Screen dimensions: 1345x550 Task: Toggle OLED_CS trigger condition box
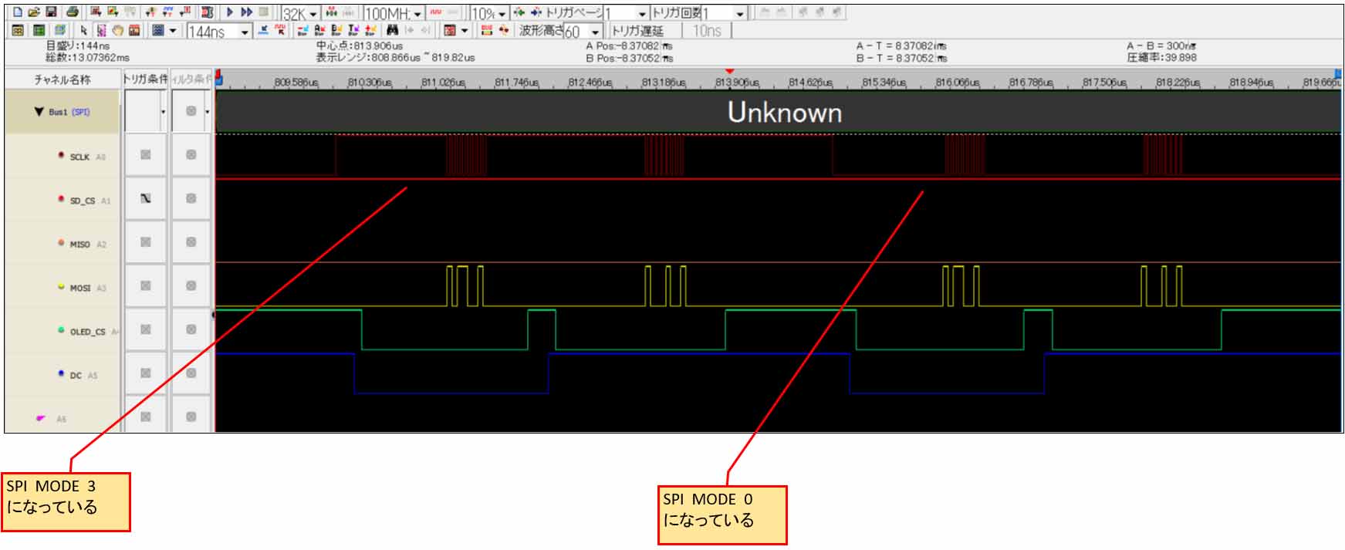click(145, 329)
